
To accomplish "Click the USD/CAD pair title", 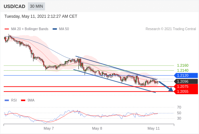I will [15, 6].
